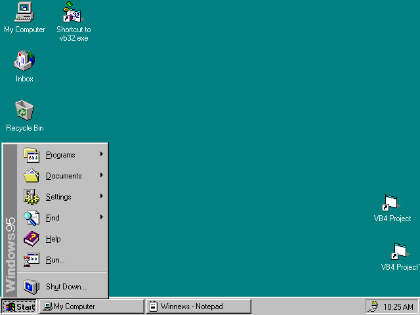Choose Run... from the Start menu
Image resolution: width=420 pixels, height=315 pixels.
coord(55,260)
